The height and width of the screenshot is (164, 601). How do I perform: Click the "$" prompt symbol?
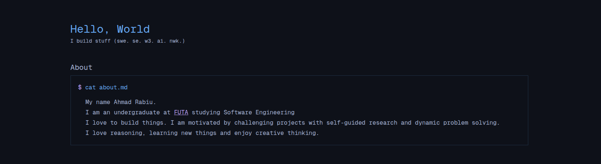point(80,88)
